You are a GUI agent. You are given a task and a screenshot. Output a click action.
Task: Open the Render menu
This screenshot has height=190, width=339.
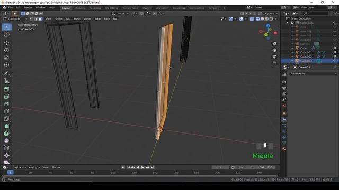point(28,8)
